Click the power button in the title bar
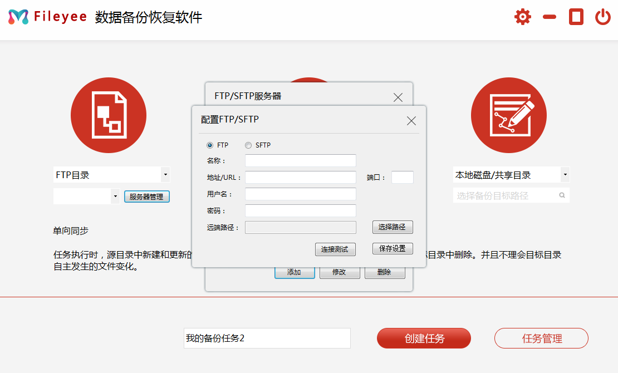618x373 pixels. coord(602,17)
